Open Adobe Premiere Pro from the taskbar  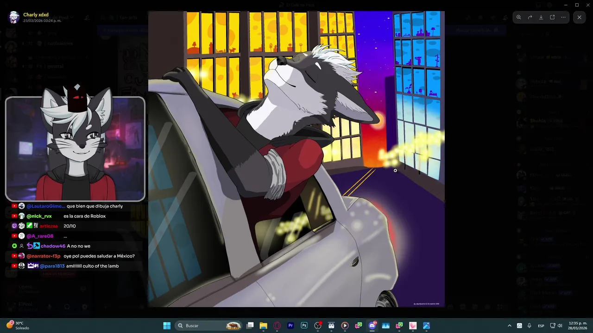click(290, 326)
